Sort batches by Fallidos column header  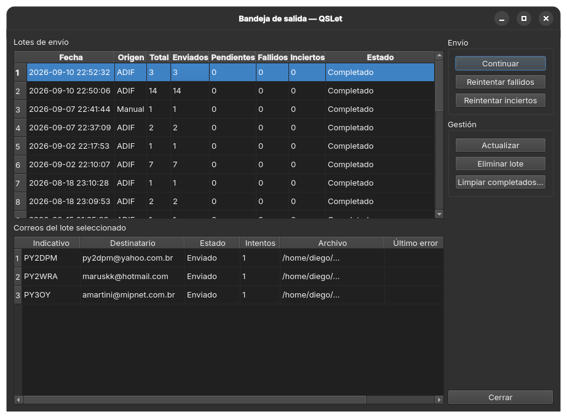[x=272, y=58]
